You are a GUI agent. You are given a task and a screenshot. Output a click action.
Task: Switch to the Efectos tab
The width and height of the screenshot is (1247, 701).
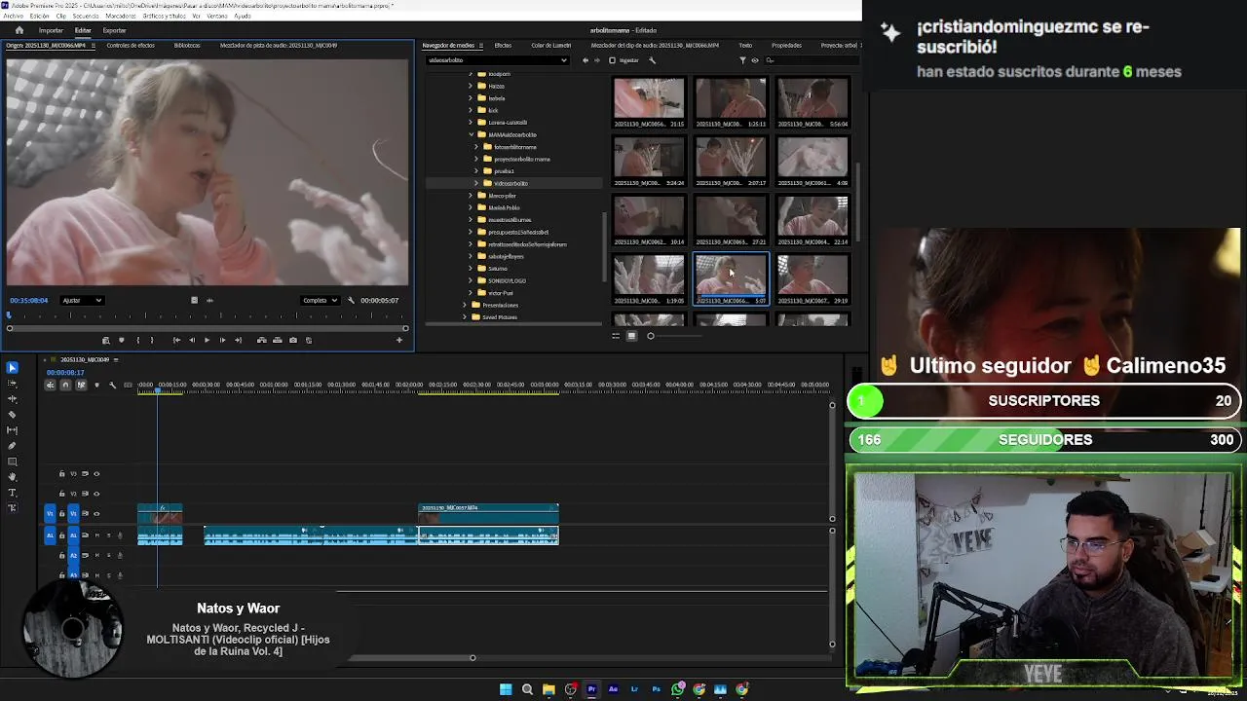pos(503,46)
